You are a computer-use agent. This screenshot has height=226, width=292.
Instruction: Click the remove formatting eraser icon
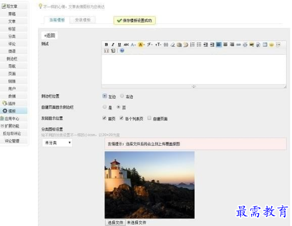pyautogui.click(x=173, y=45)
